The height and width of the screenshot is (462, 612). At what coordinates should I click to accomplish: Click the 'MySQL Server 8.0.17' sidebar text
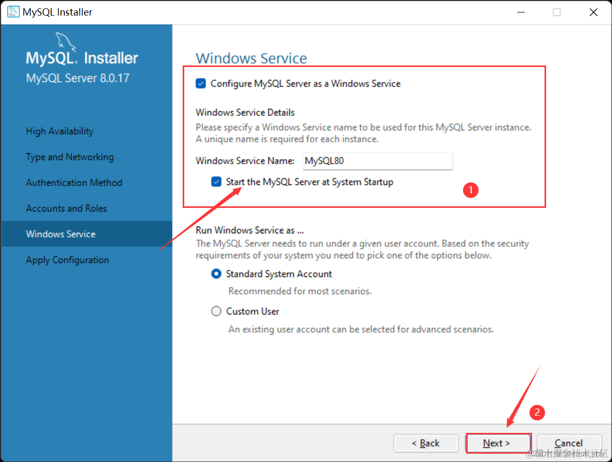click(x=78, y=78)
